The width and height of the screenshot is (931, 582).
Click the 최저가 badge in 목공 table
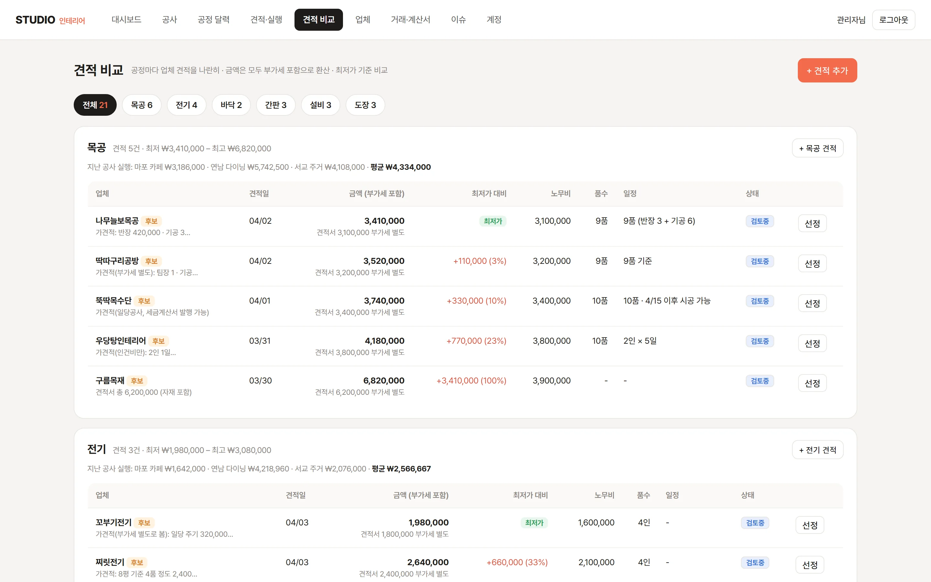coord(493,221)
